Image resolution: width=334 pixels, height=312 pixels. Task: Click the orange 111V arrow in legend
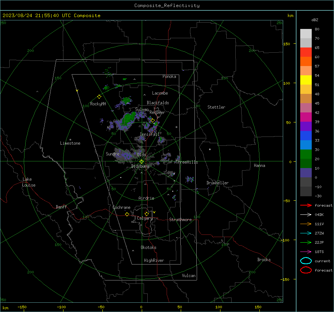click(x=306, y=224)
